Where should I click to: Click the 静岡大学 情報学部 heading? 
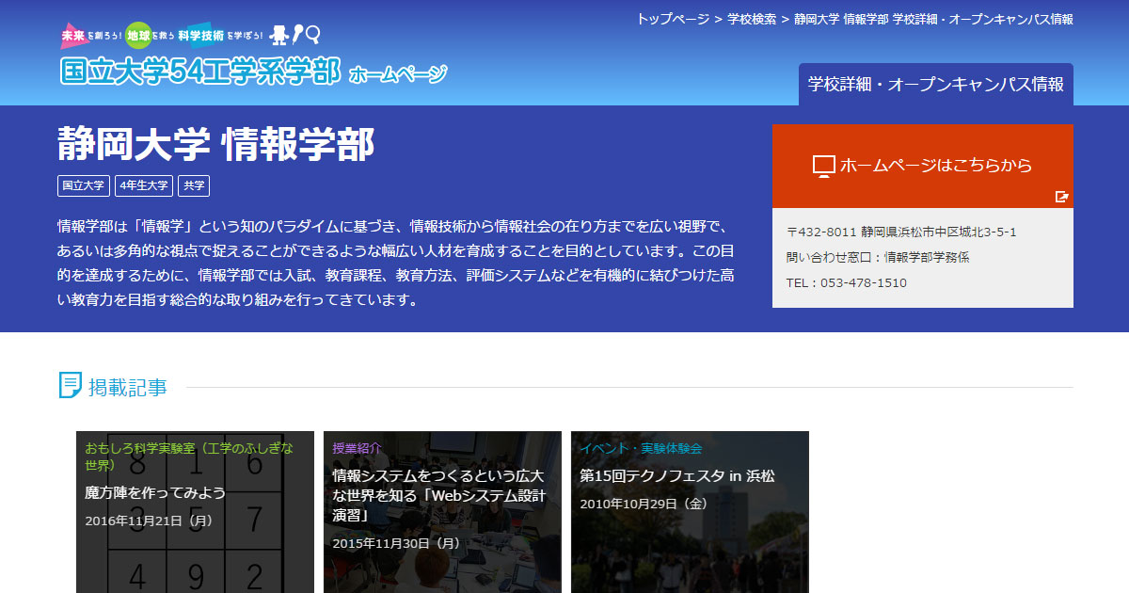(216, 143)
